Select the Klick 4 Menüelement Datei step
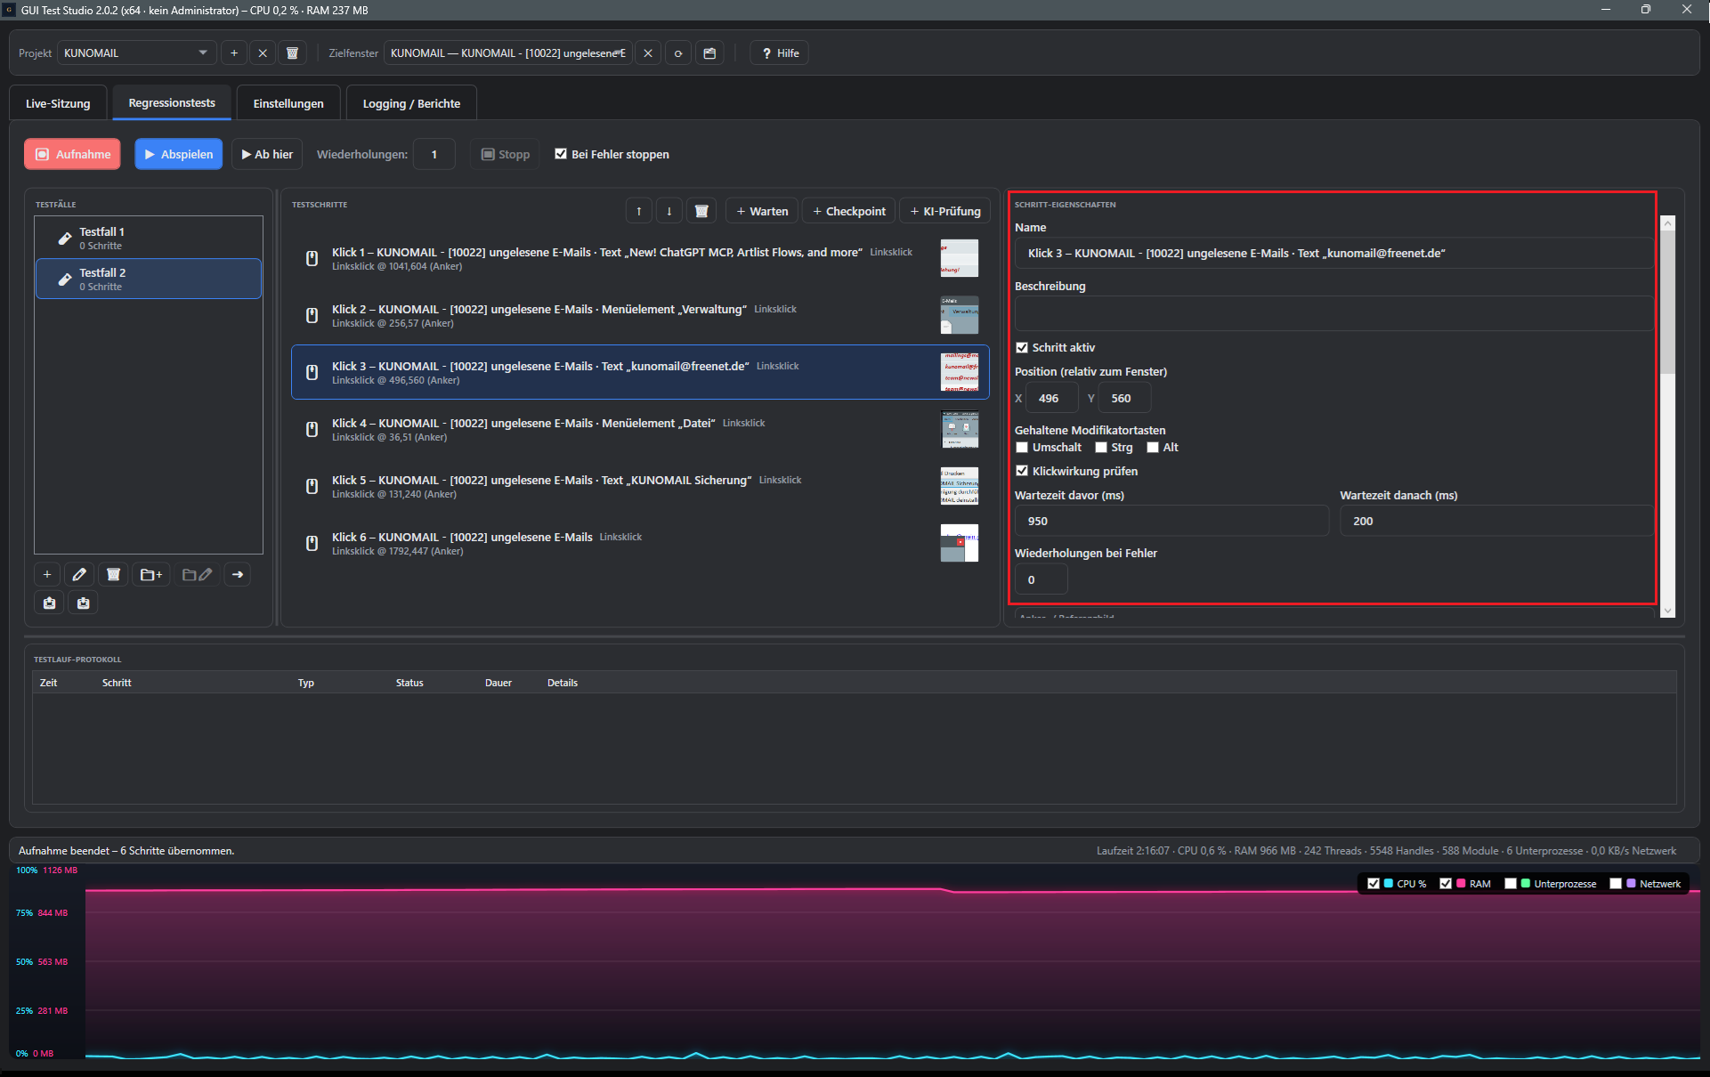This screenshot has width=1710, height=1077. point(640,429)
